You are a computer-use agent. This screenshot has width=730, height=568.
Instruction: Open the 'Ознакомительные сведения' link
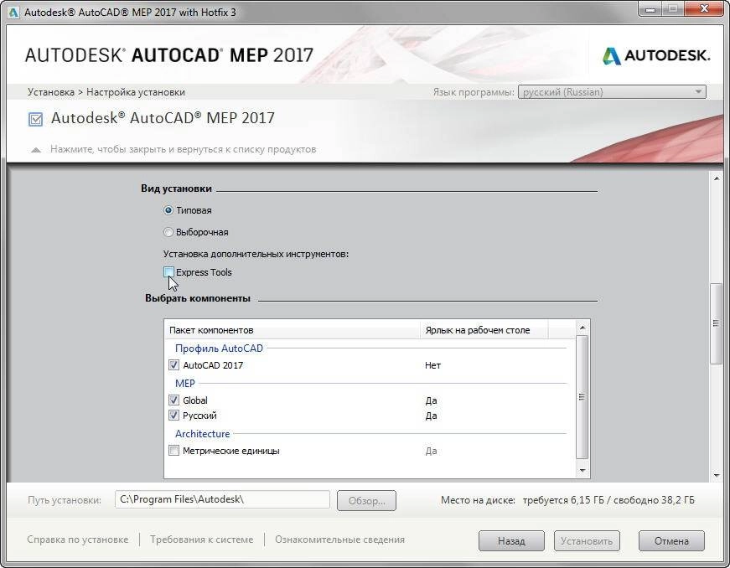point(339,540)
